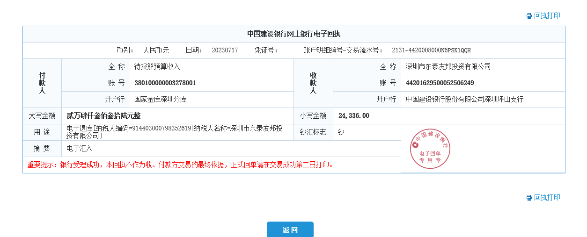Click the 付款人 header cell
The height and width of the screenshot is (237, 587).
pyautogui.click(x=42, y=83)
